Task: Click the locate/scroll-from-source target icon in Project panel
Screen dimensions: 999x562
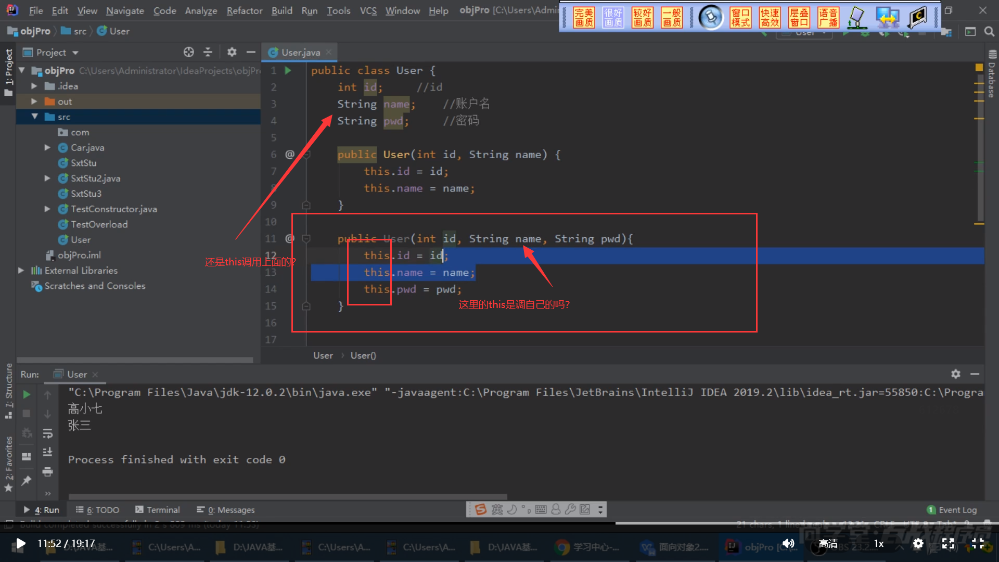Action: 188,52
